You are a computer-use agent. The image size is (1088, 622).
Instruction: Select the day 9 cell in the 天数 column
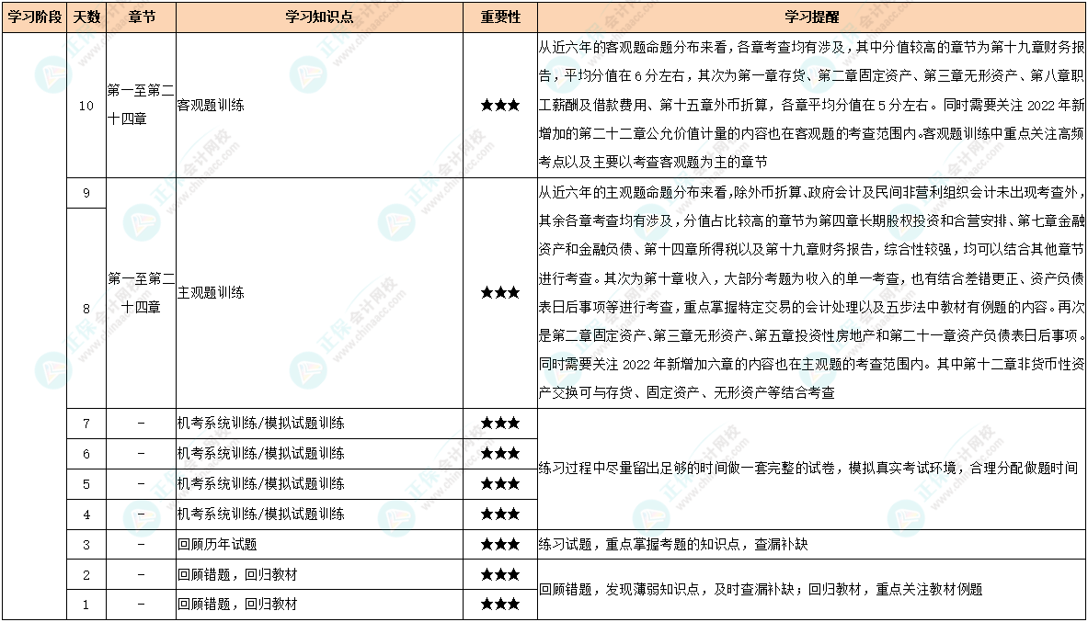coord(86,194)
